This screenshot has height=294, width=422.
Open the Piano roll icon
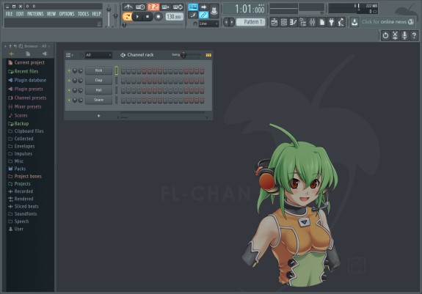[x=293, y=22]
